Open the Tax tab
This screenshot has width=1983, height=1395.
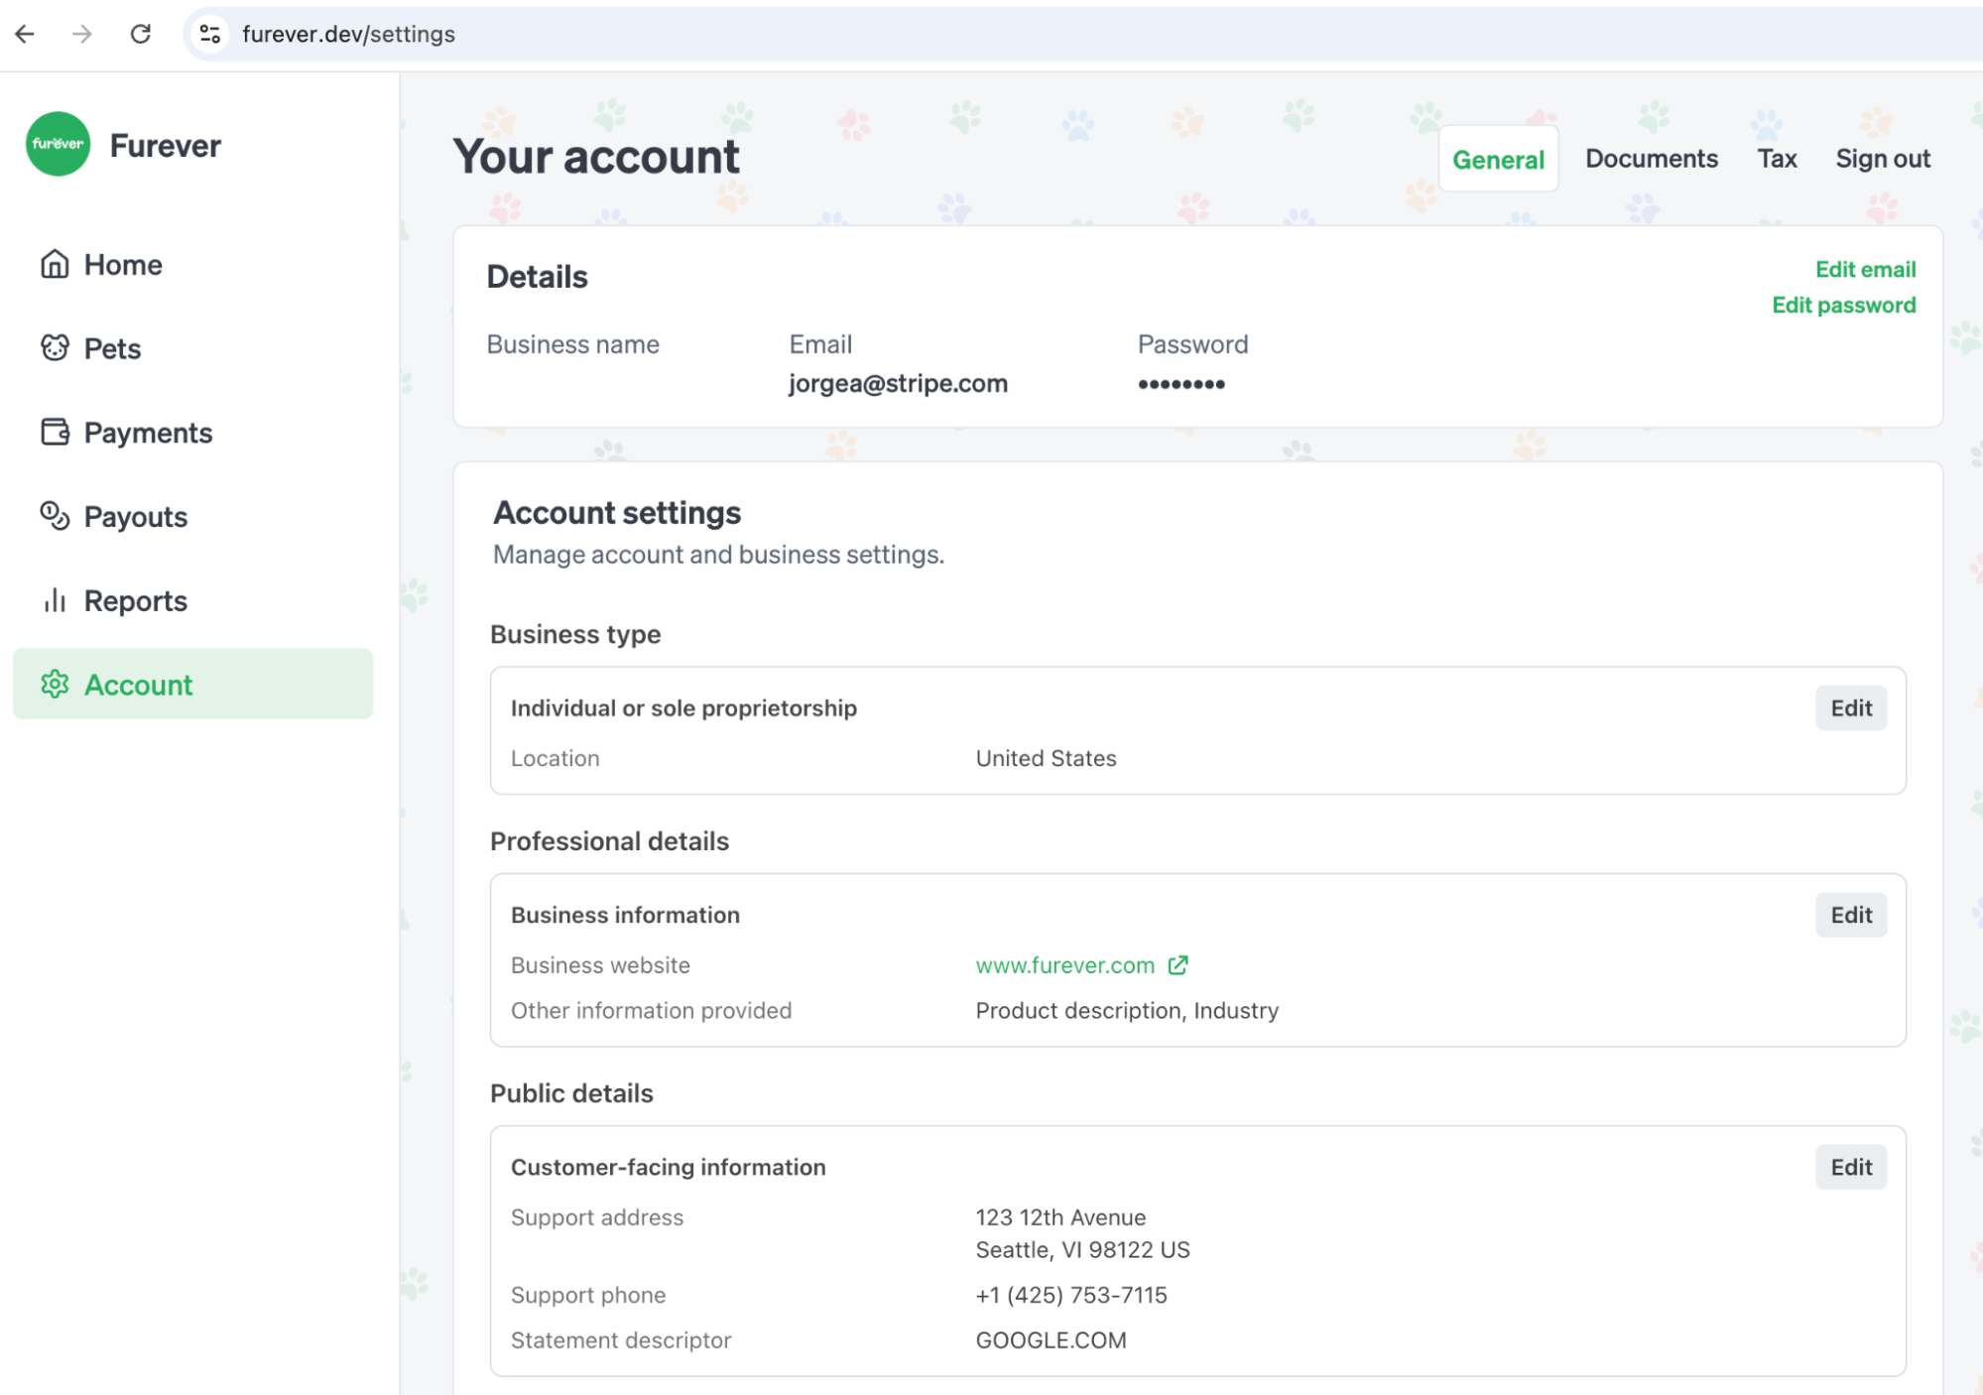tap(1777, 159)
